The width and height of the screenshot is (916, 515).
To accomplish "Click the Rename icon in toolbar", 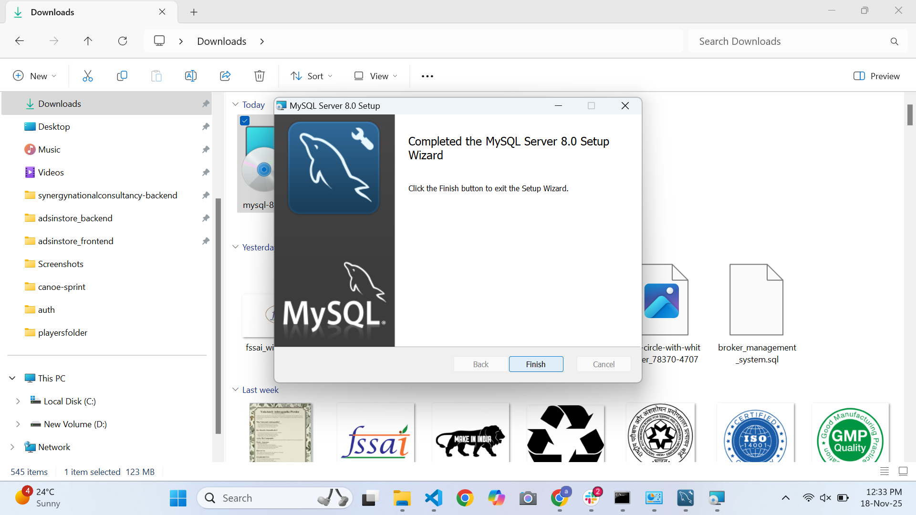I will 190,76.
